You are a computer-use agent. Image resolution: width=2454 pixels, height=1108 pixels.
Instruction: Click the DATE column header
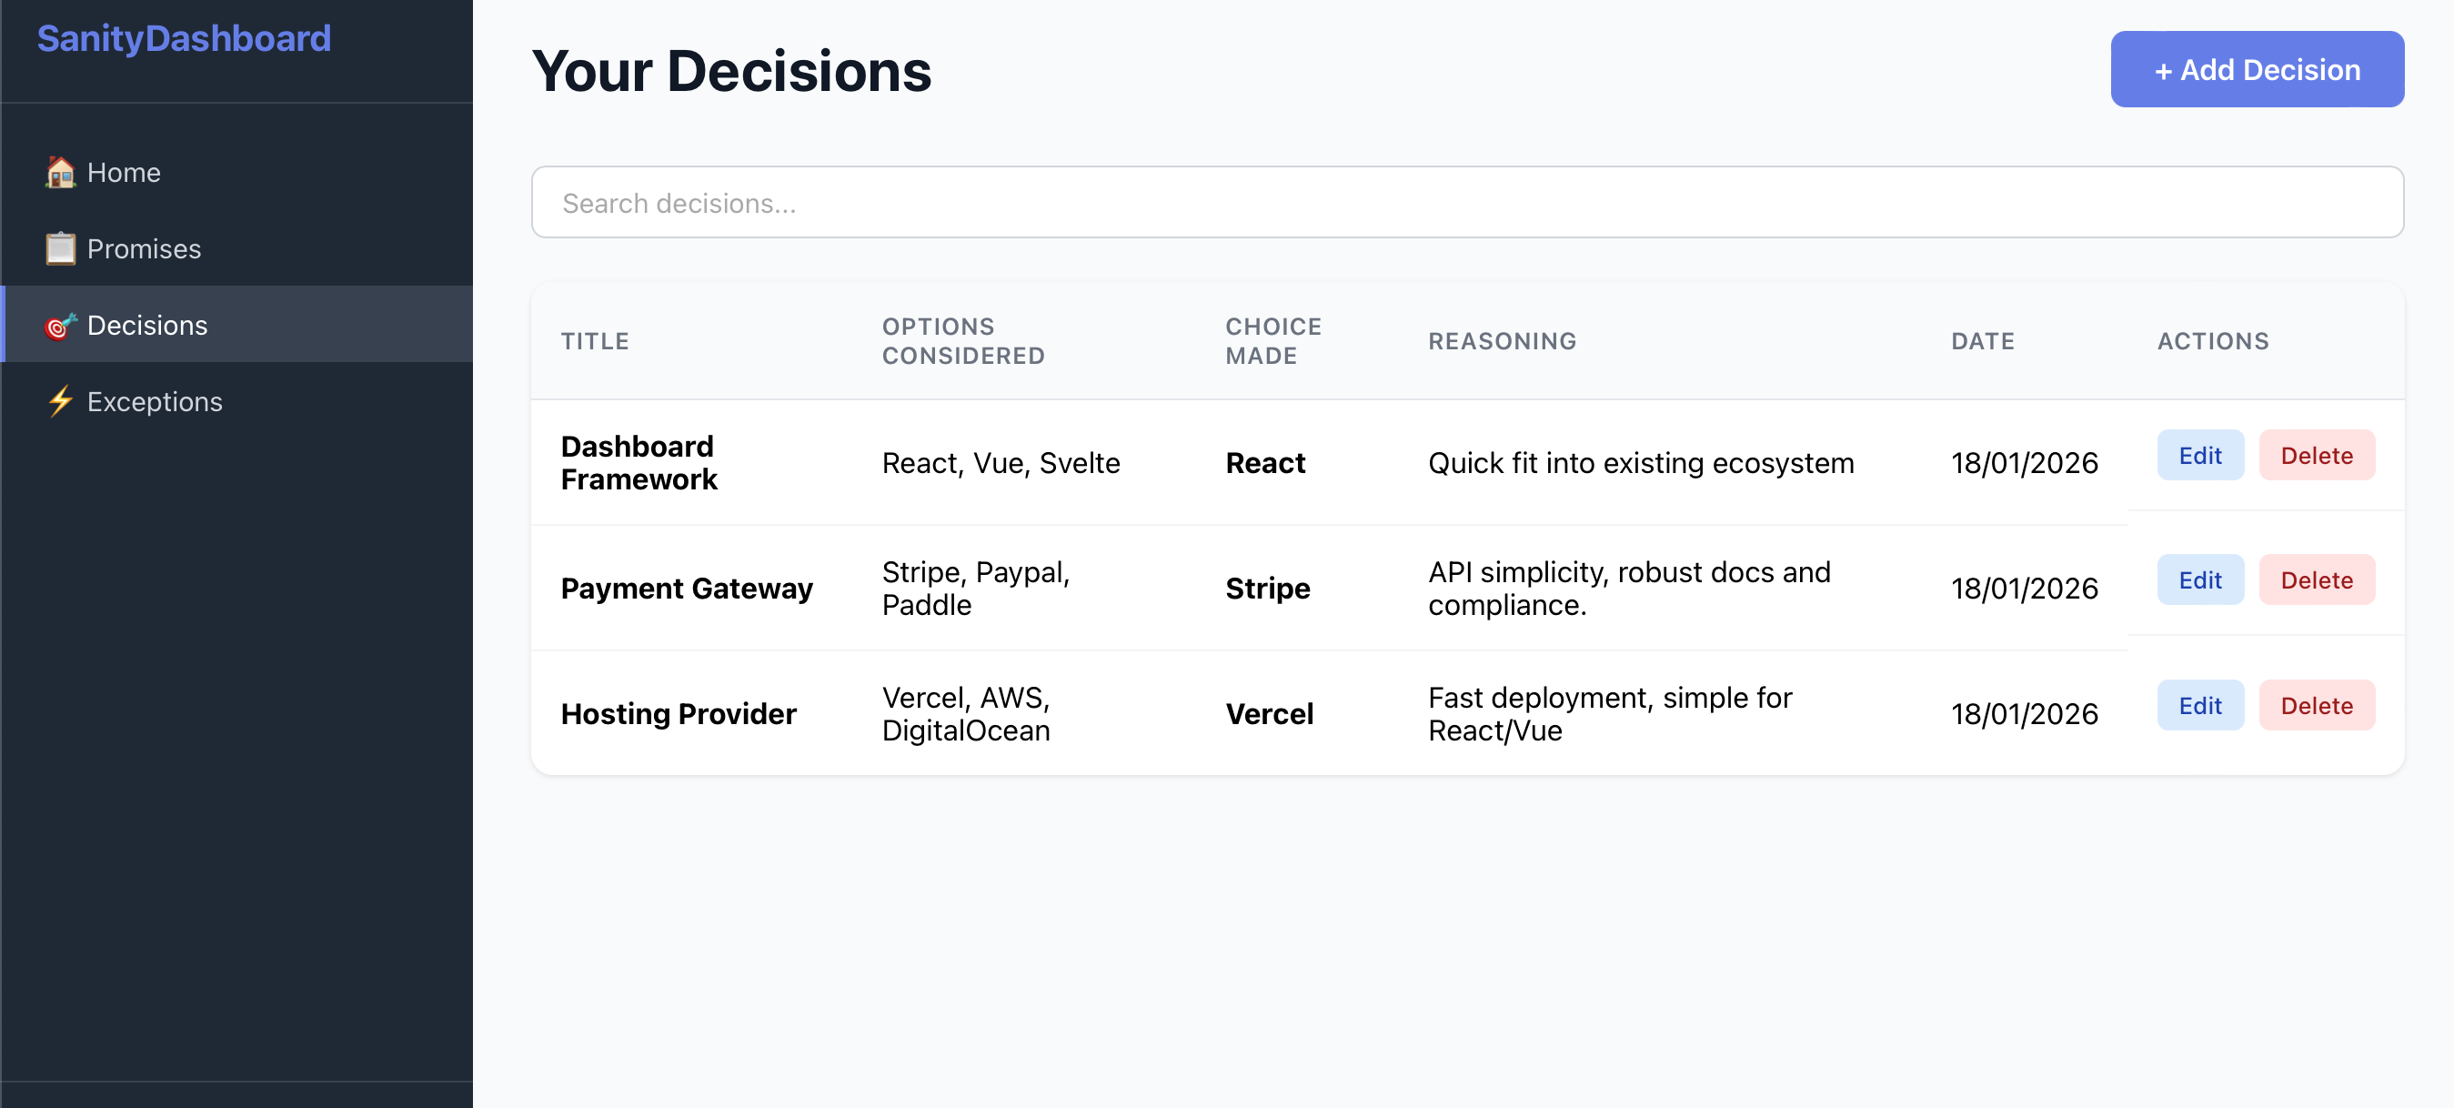pyautogui.click(x=1983, y=340)
